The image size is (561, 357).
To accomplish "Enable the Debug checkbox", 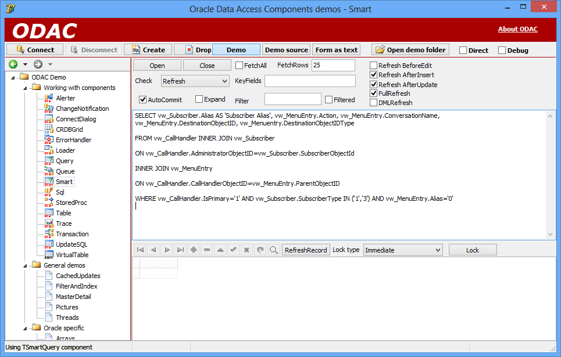I will pos(502,51).
